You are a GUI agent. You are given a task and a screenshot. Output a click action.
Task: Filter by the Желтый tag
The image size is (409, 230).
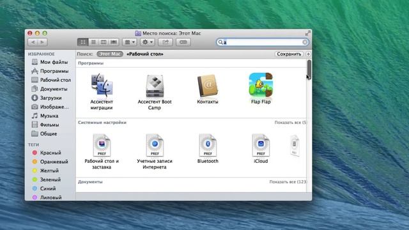[45, 171]
